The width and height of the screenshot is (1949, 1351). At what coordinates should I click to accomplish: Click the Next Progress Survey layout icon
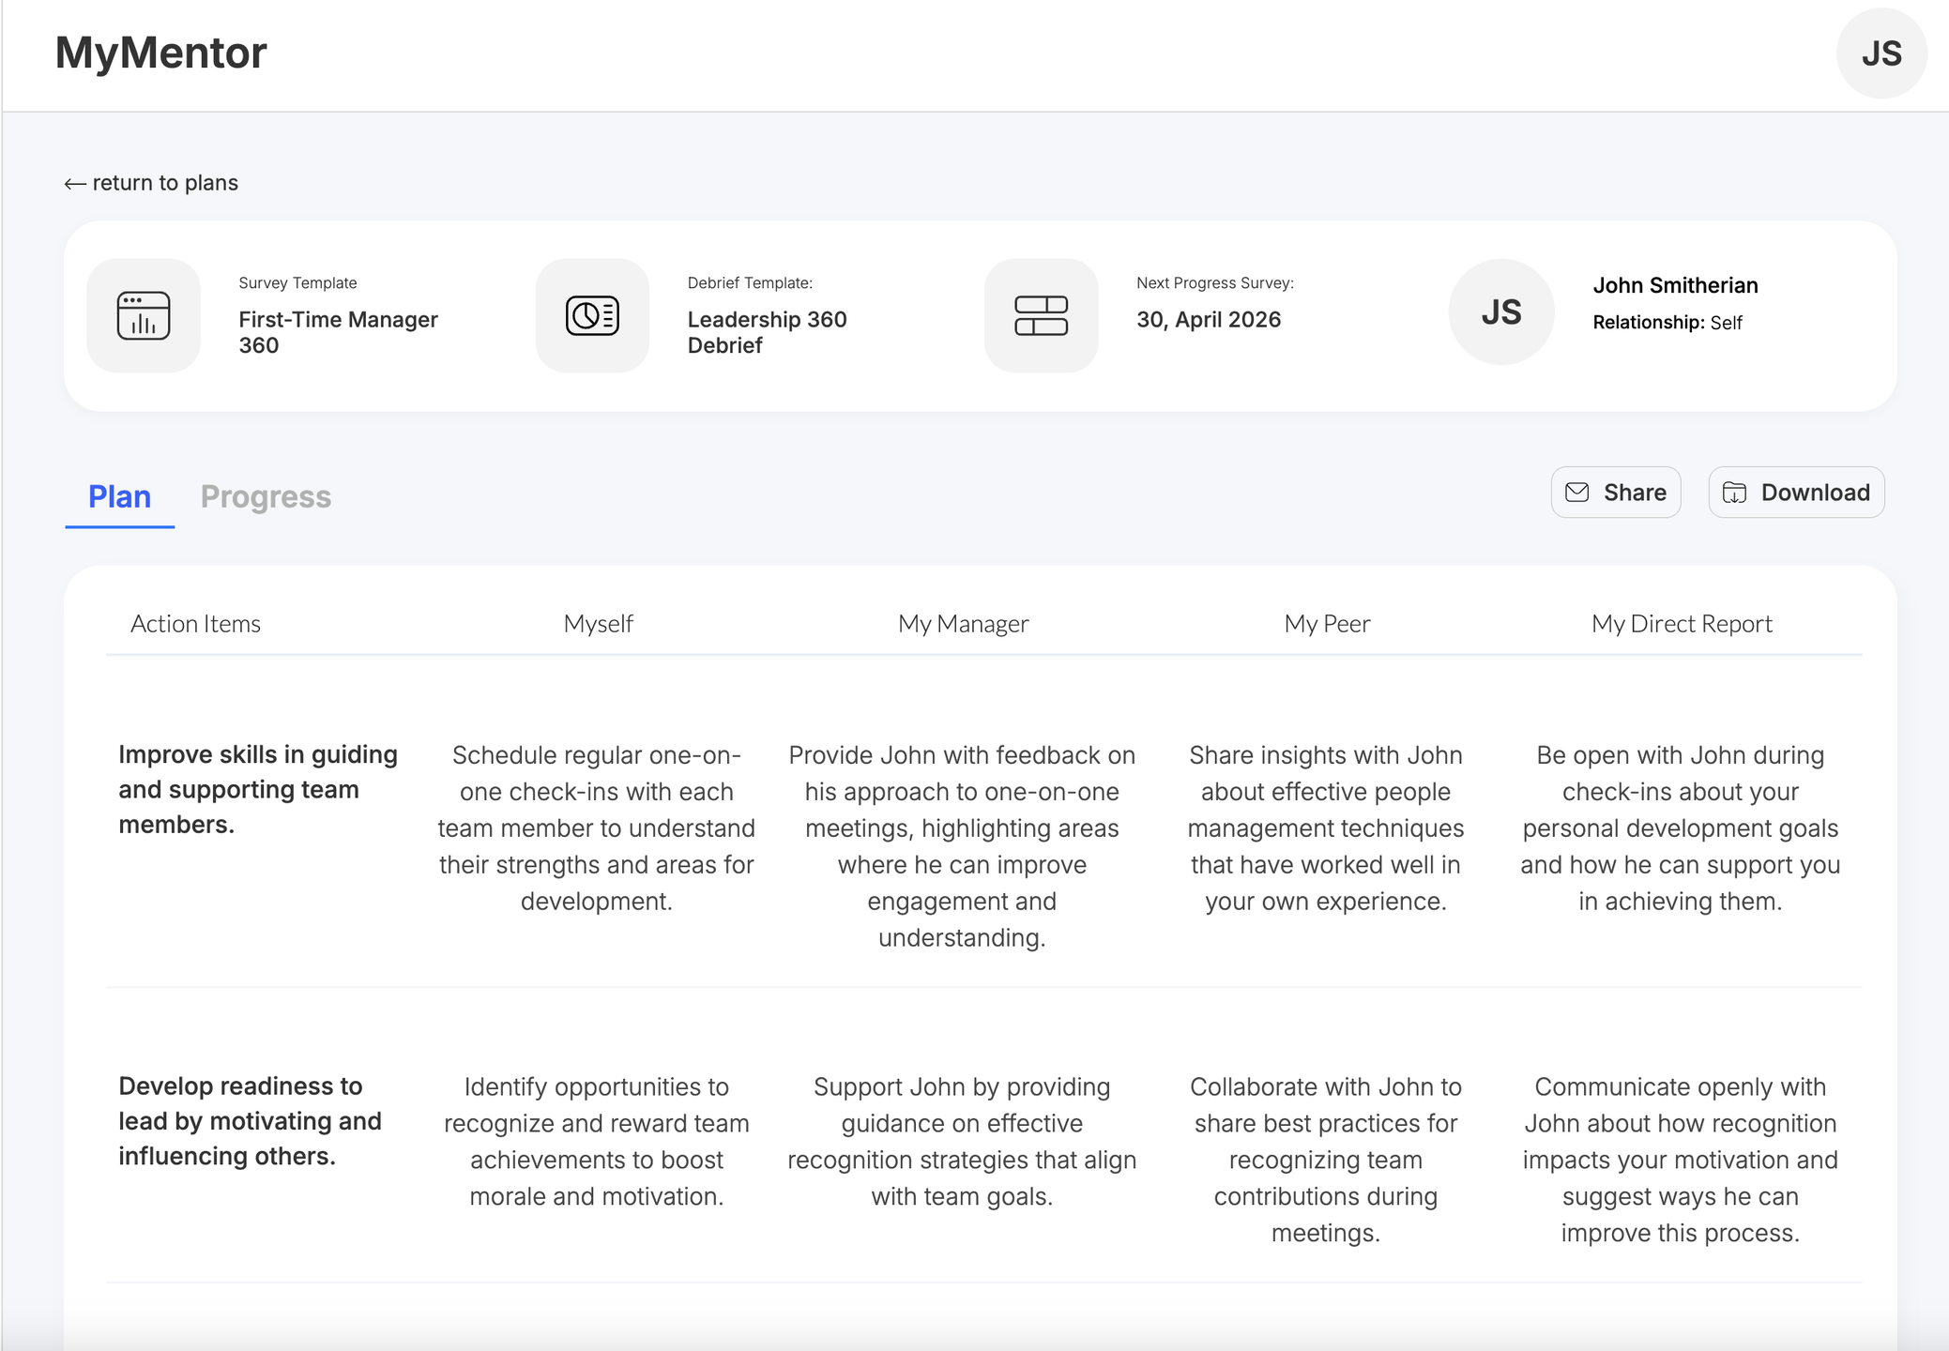1041,315
